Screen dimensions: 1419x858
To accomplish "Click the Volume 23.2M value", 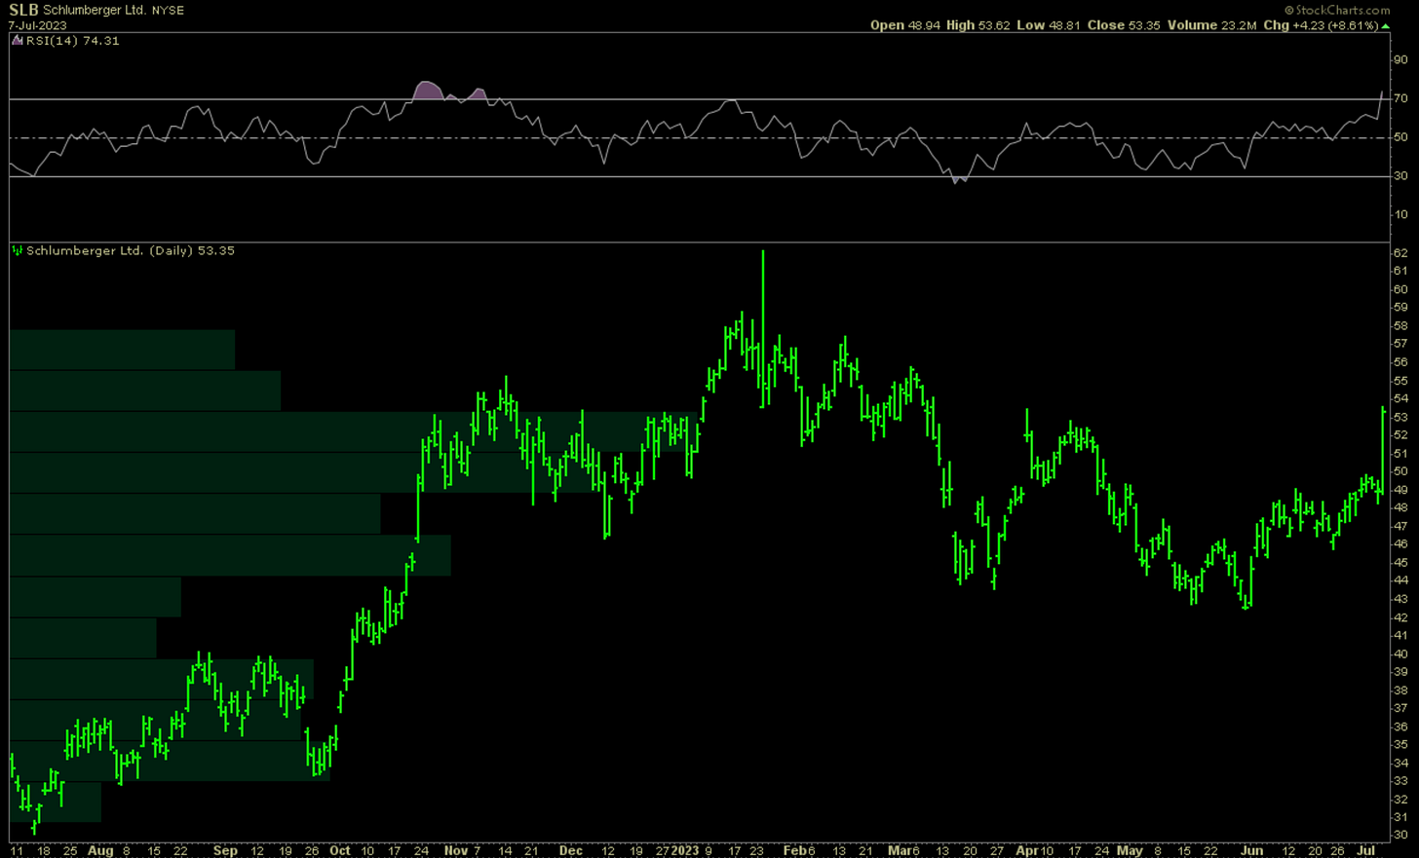I will (1211, 25).
